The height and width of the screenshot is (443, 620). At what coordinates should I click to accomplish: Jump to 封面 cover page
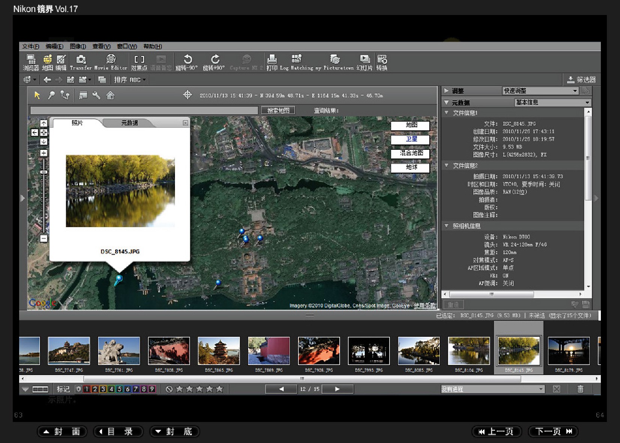click(62, 431)
